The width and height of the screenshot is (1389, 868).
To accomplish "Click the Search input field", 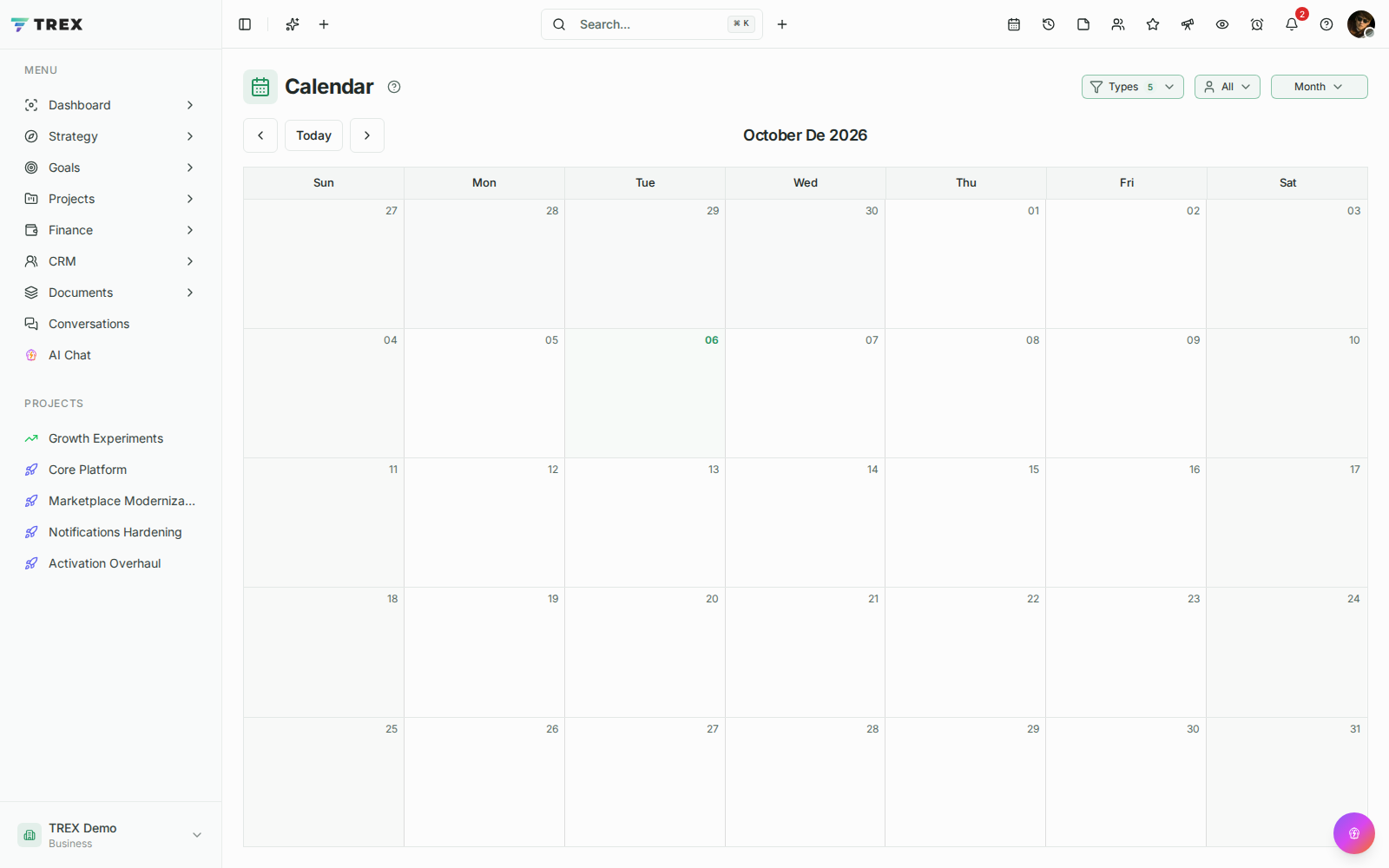I will click(652, 24).
